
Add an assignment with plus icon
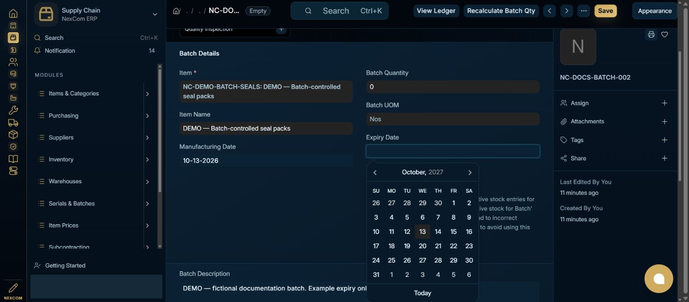tap(664, 103)
